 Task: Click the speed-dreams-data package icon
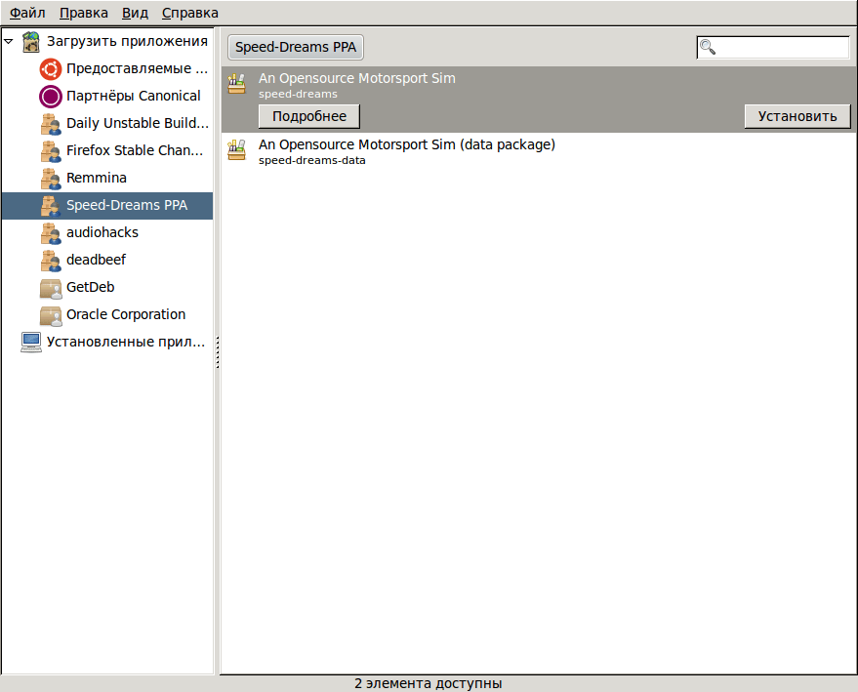point(236,150)
